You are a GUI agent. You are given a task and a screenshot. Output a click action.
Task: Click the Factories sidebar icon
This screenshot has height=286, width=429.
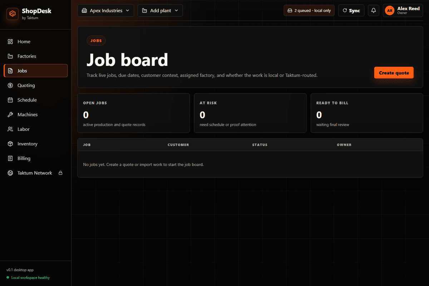pyautogui.click(x=10, y=56)
